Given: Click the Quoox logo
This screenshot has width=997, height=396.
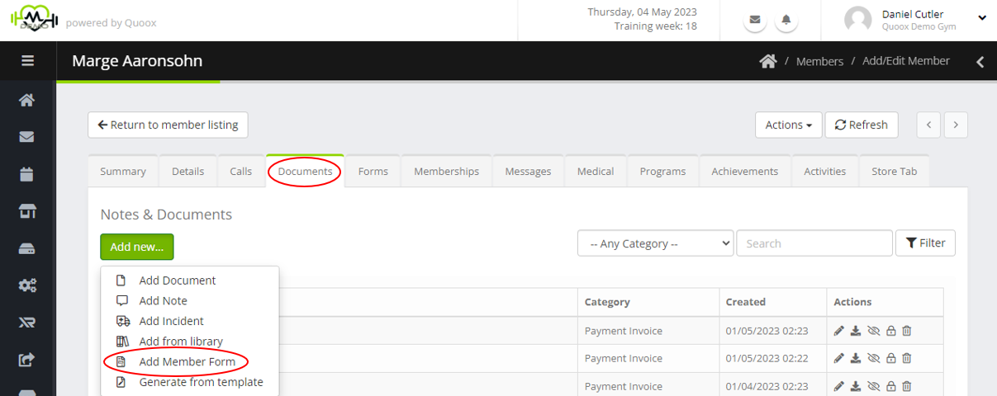Looking at the screenshot, I should (34, 18).
